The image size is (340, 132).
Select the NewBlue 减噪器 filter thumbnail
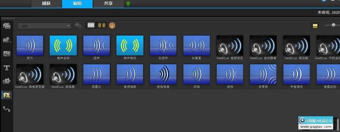click(63, 74)
